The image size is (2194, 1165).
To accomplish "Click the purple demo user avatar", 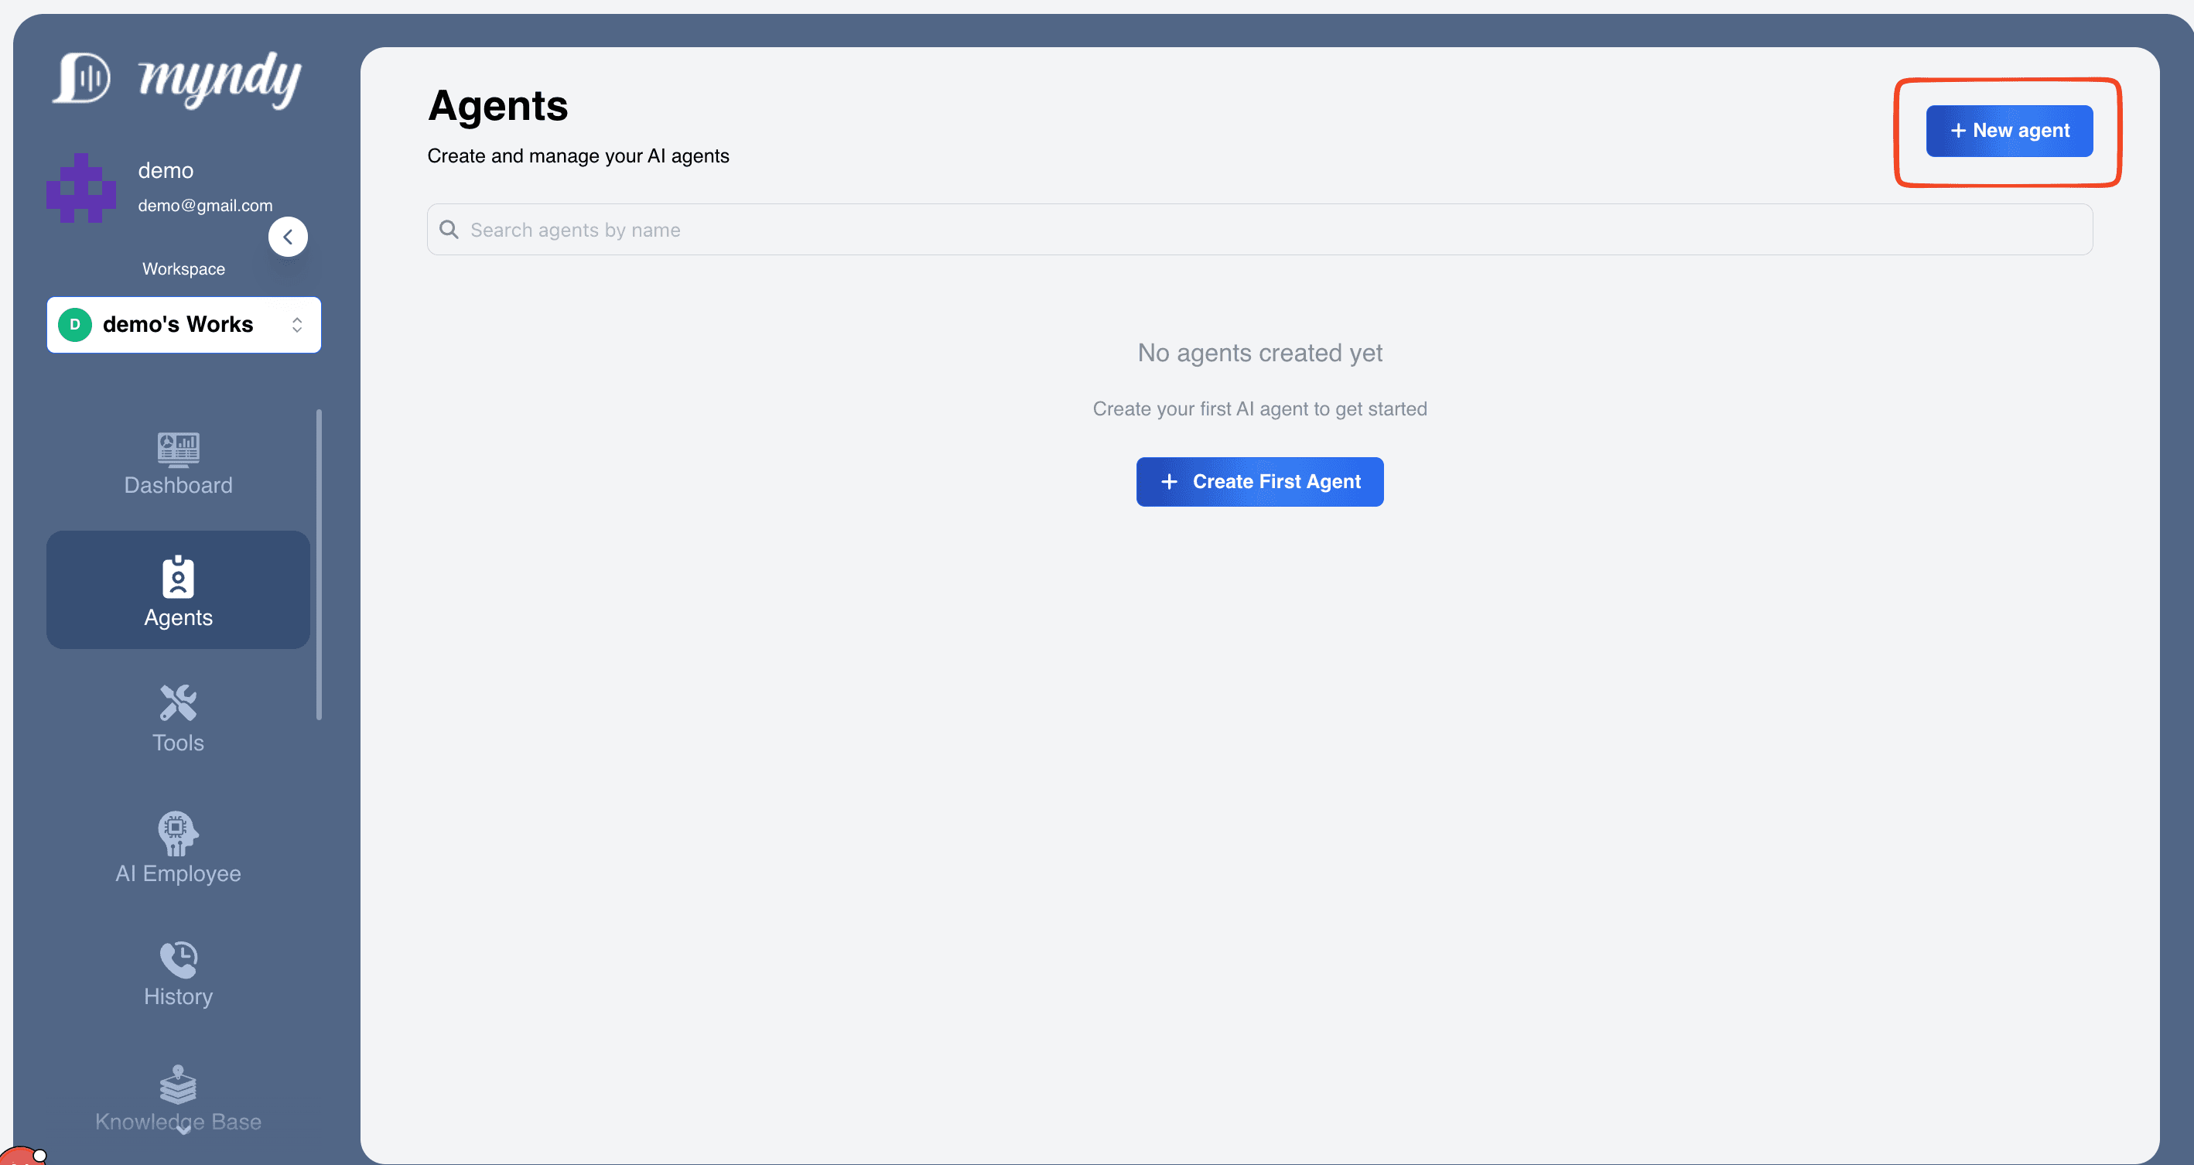I will point(81,188).
